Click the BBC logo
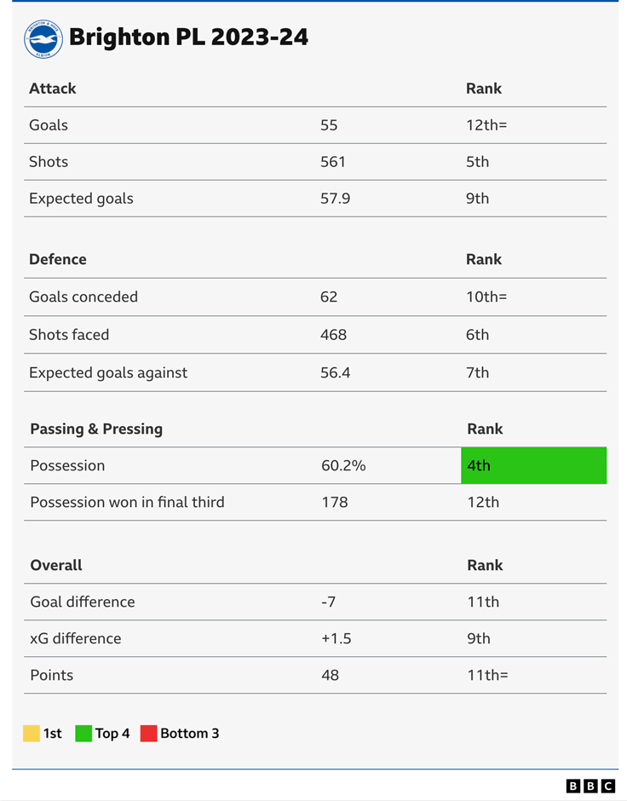This screenshot has height=801, width=627. (590, 786)
